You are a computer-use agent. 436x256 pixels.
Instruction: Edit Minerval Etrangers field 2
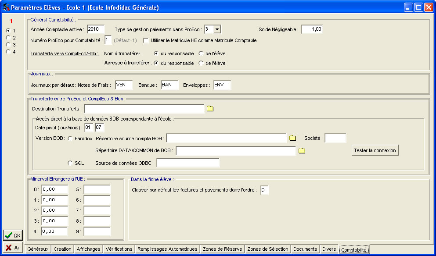pyautogui.click(x=55, y=210)
